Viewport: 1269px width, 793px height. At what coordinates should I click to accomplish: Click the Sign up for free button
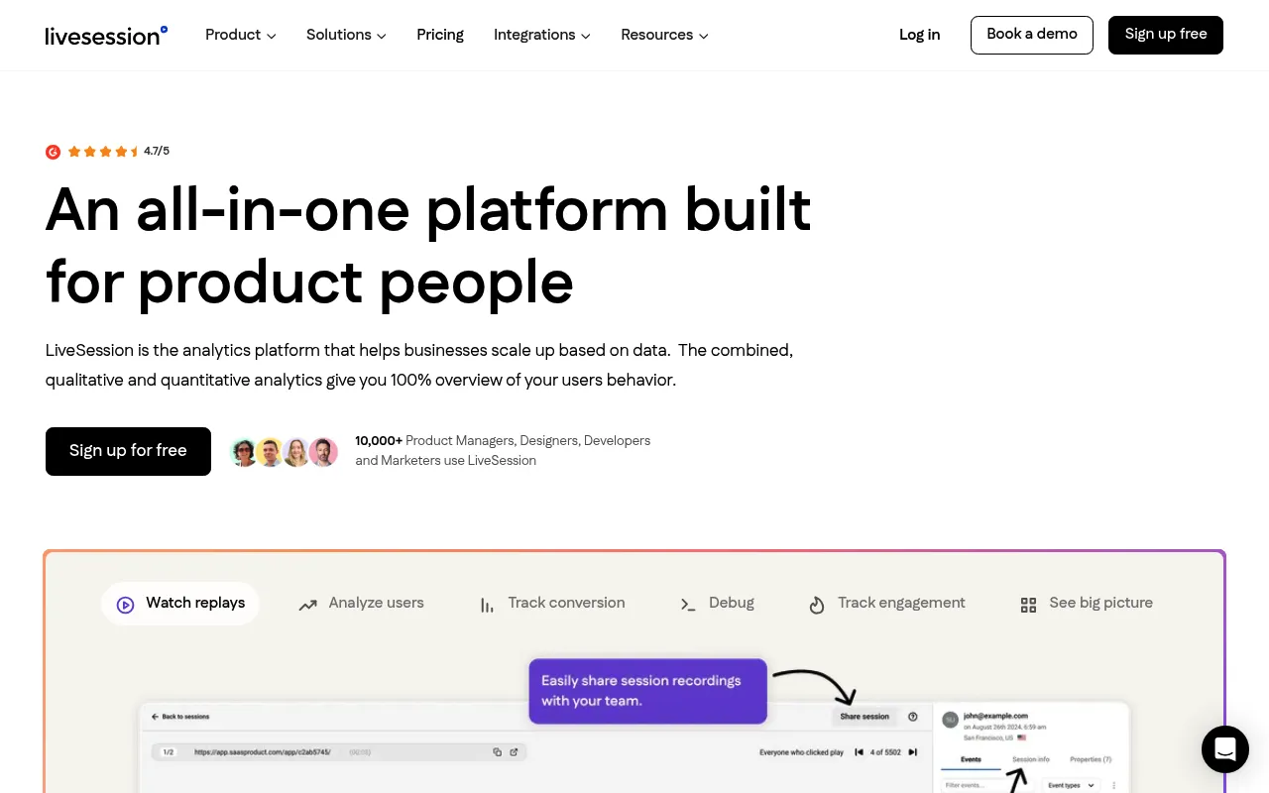[x=128, y=451]
